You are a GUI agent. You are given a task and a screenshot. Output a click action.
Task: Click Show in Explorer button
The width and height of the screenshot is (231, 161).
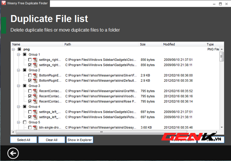pos(80,140)
